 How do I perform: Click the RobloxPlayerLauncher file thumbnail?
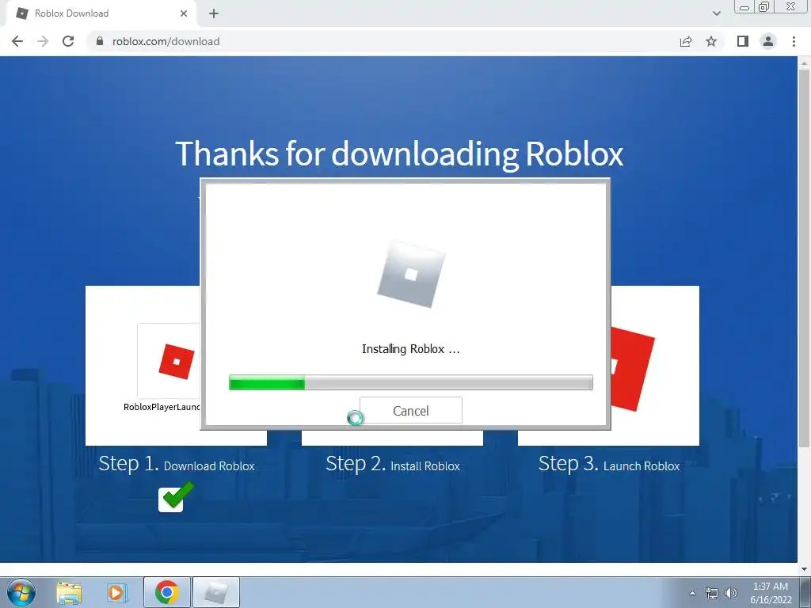tap(169, 361)
